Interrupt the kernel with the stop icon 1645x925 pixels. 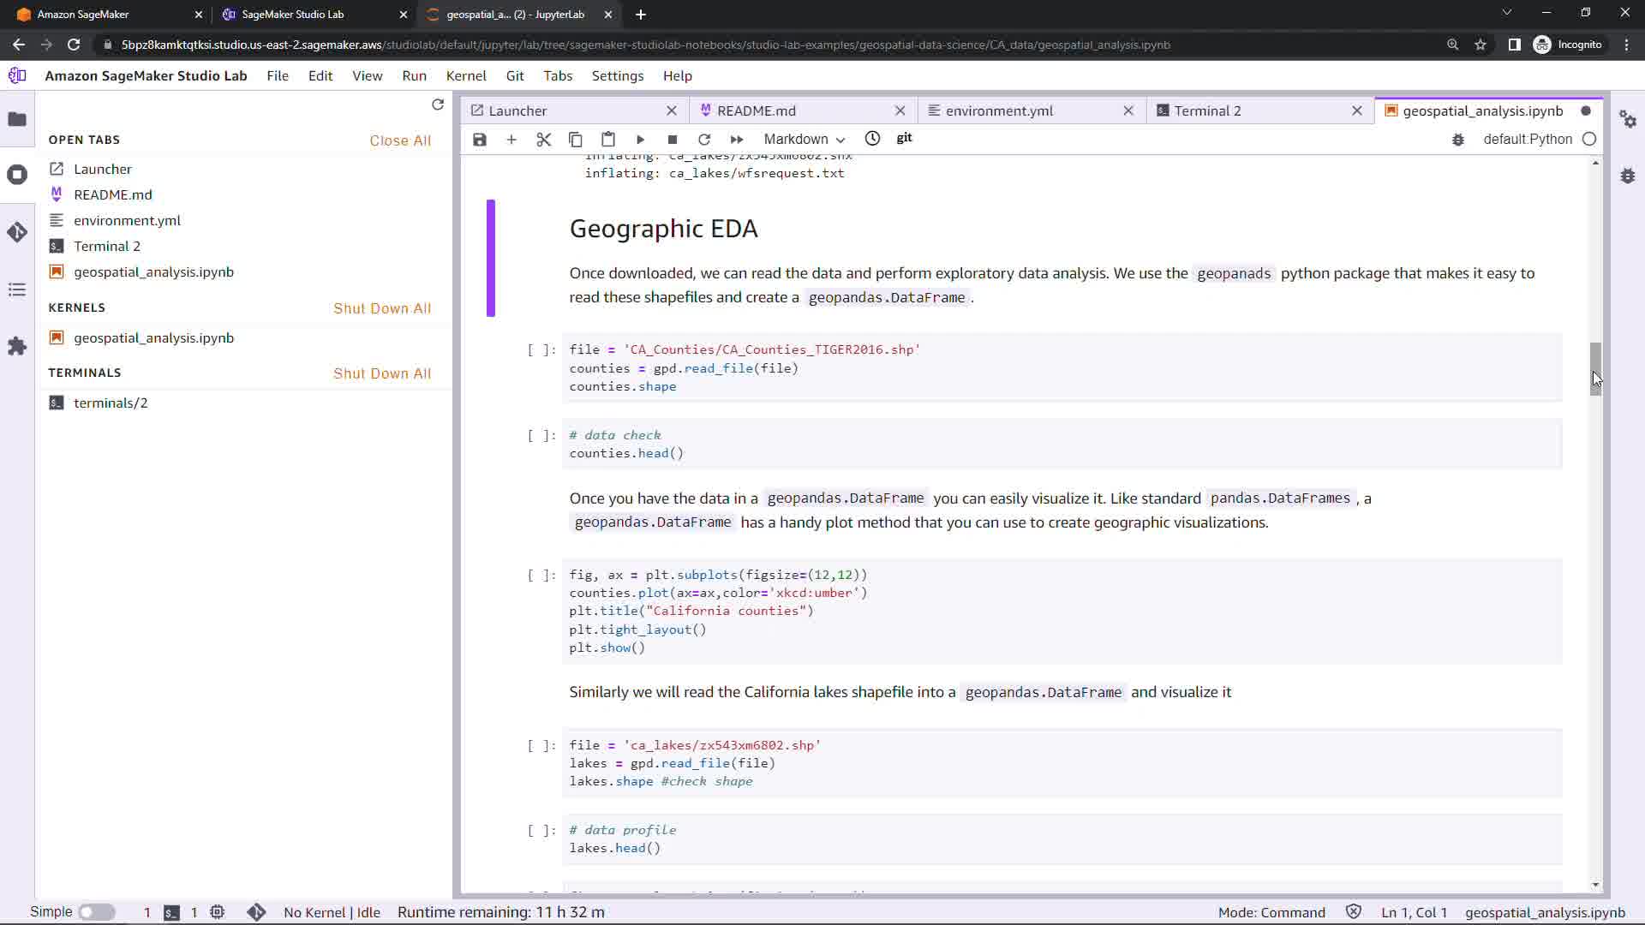point(673,140)
